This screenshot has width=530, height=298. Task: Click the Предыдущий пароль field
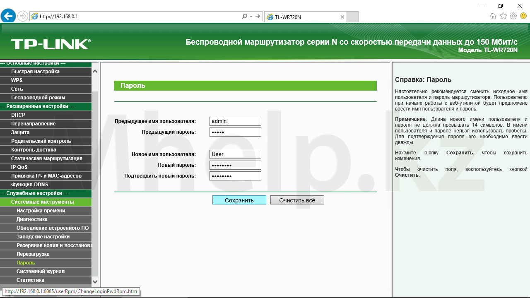[x=235, y=132]
